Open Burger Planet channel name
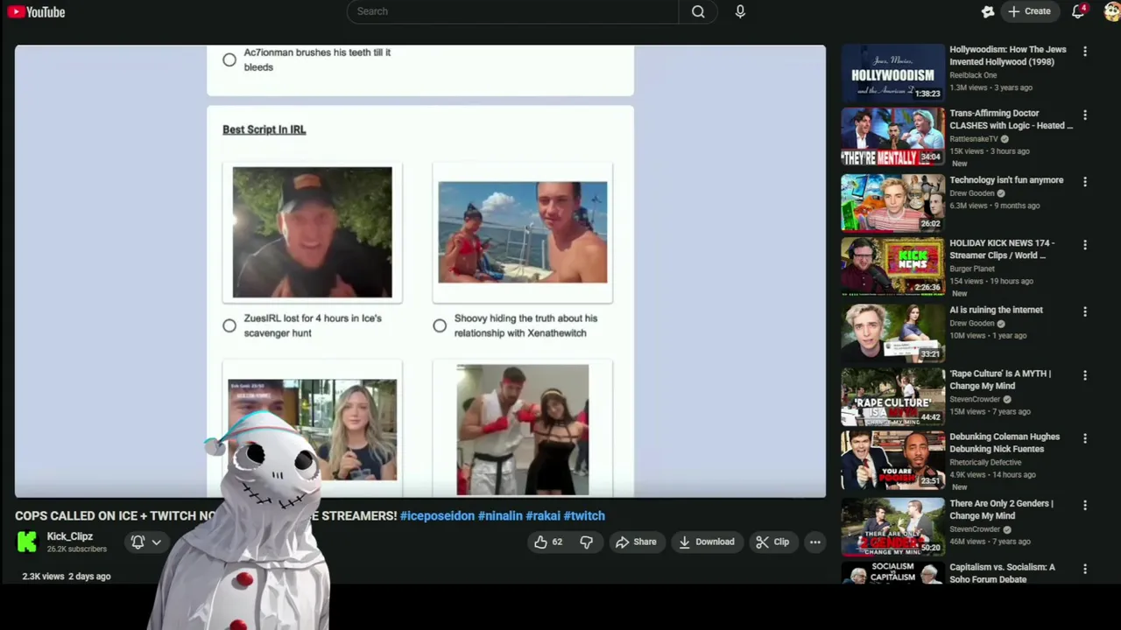 pos(972,269)
